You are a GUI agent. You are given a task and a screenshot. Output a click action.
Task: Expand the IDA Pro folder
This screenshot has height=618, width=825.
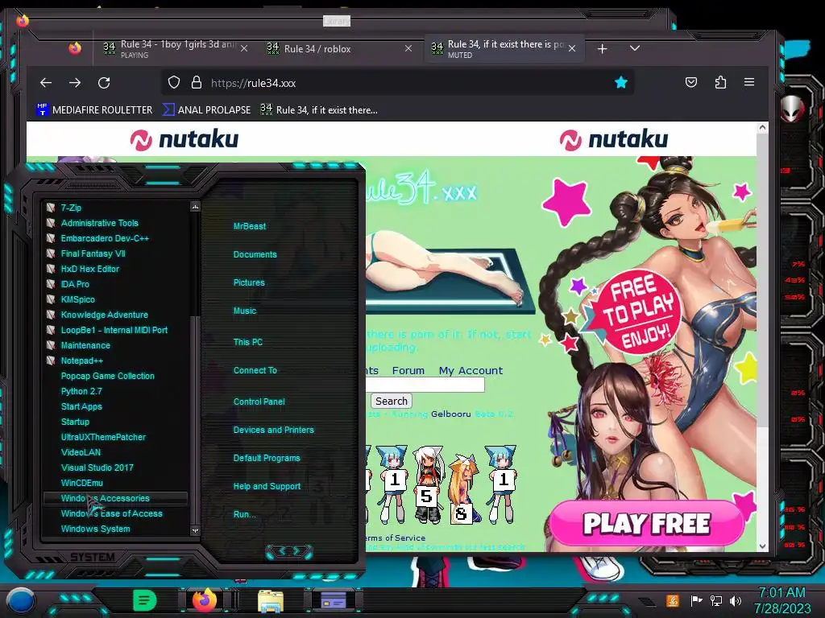point(75,284)
